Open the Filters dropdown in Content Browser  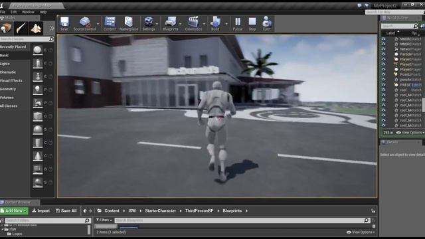click(x=104, y=220)
